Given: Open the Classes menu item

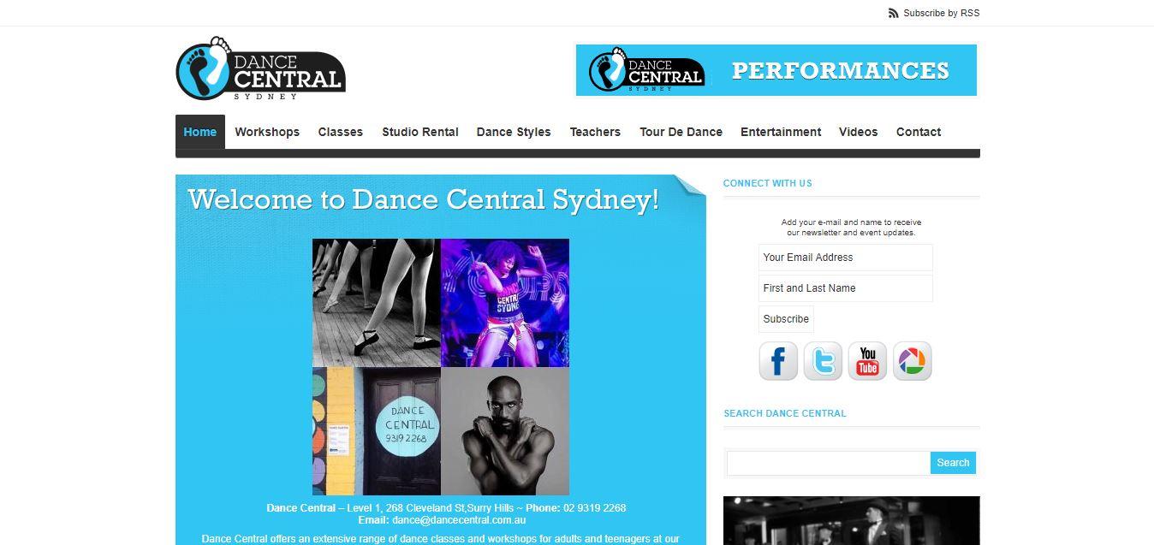Looking at the screenshot, I should [341, 132].
